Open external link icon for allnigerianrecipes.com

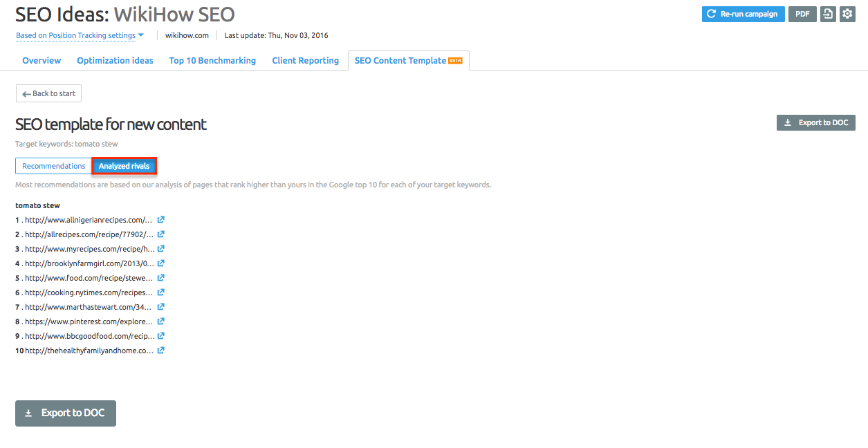[160, 220]
